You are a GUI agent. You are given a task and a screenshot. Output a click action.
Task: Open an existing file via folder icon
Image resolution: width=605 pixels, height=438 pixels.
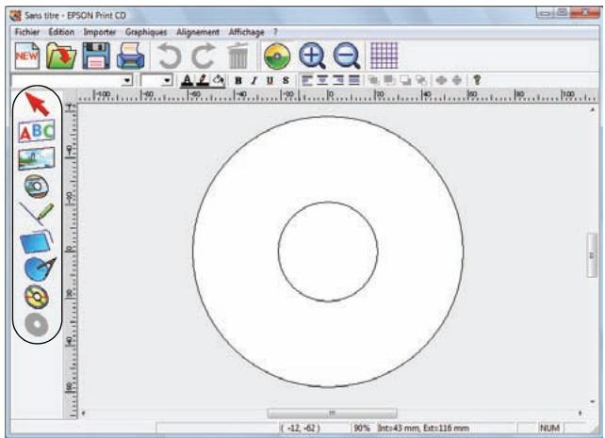[x=61, y=56]
